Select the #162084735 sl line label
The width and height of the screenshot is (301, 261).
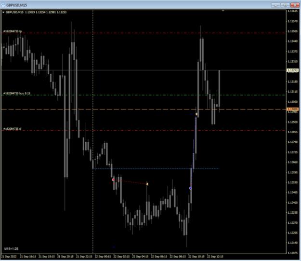click(13, 129)
